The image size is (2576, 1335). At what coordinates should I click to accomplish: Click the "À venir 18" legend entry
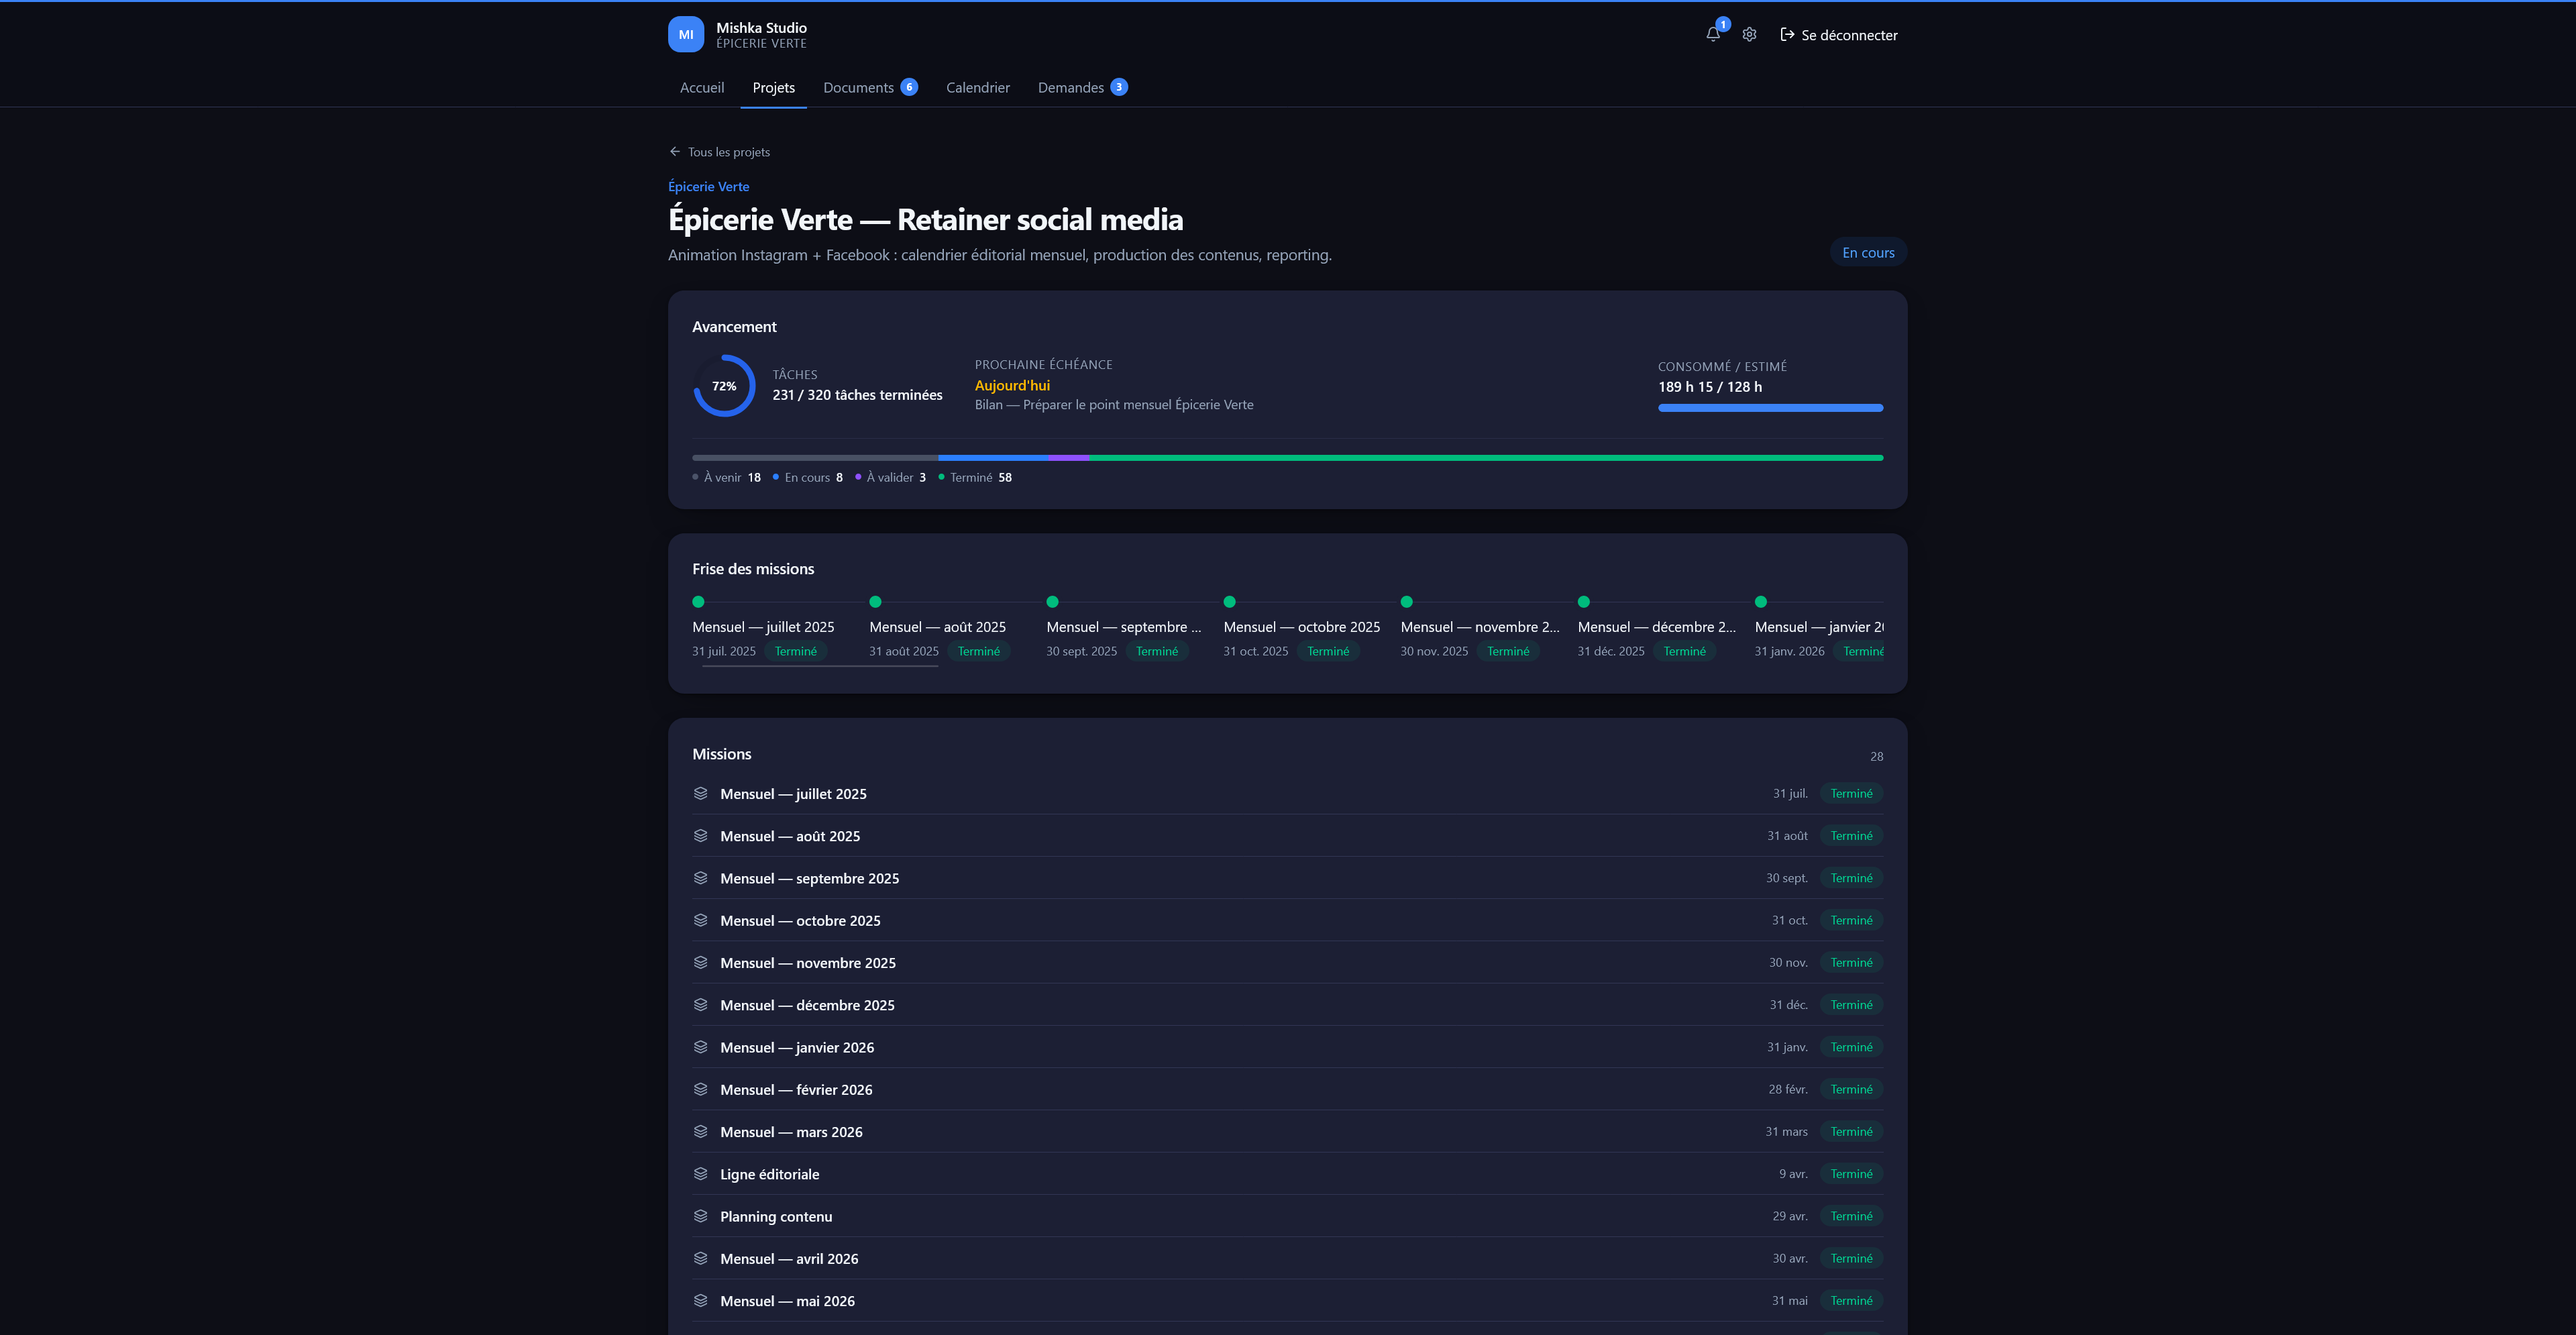(727, 478)
